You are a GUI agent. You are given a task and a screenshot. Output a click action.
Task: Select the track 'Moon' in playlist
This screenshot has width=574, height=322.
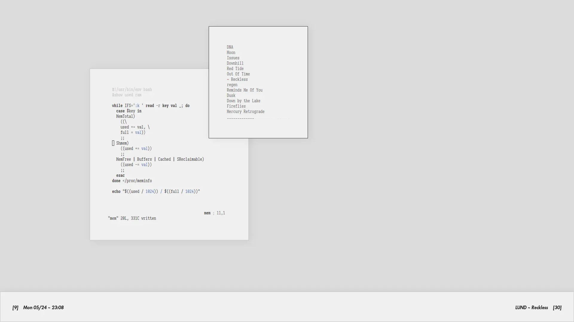point(231,52)
